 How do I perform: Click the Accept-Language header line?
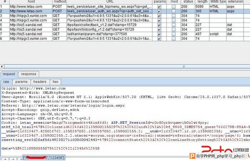click(37, 114)
